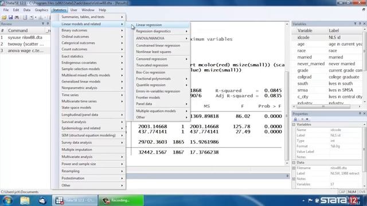Select Frontier models
This screenshot has height=206, width=367.
pyautogui.click(x=162, y=97)
